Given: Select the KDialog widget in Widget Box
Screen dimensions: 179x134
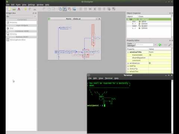Looking at the screenshot, I should [21, 34].
